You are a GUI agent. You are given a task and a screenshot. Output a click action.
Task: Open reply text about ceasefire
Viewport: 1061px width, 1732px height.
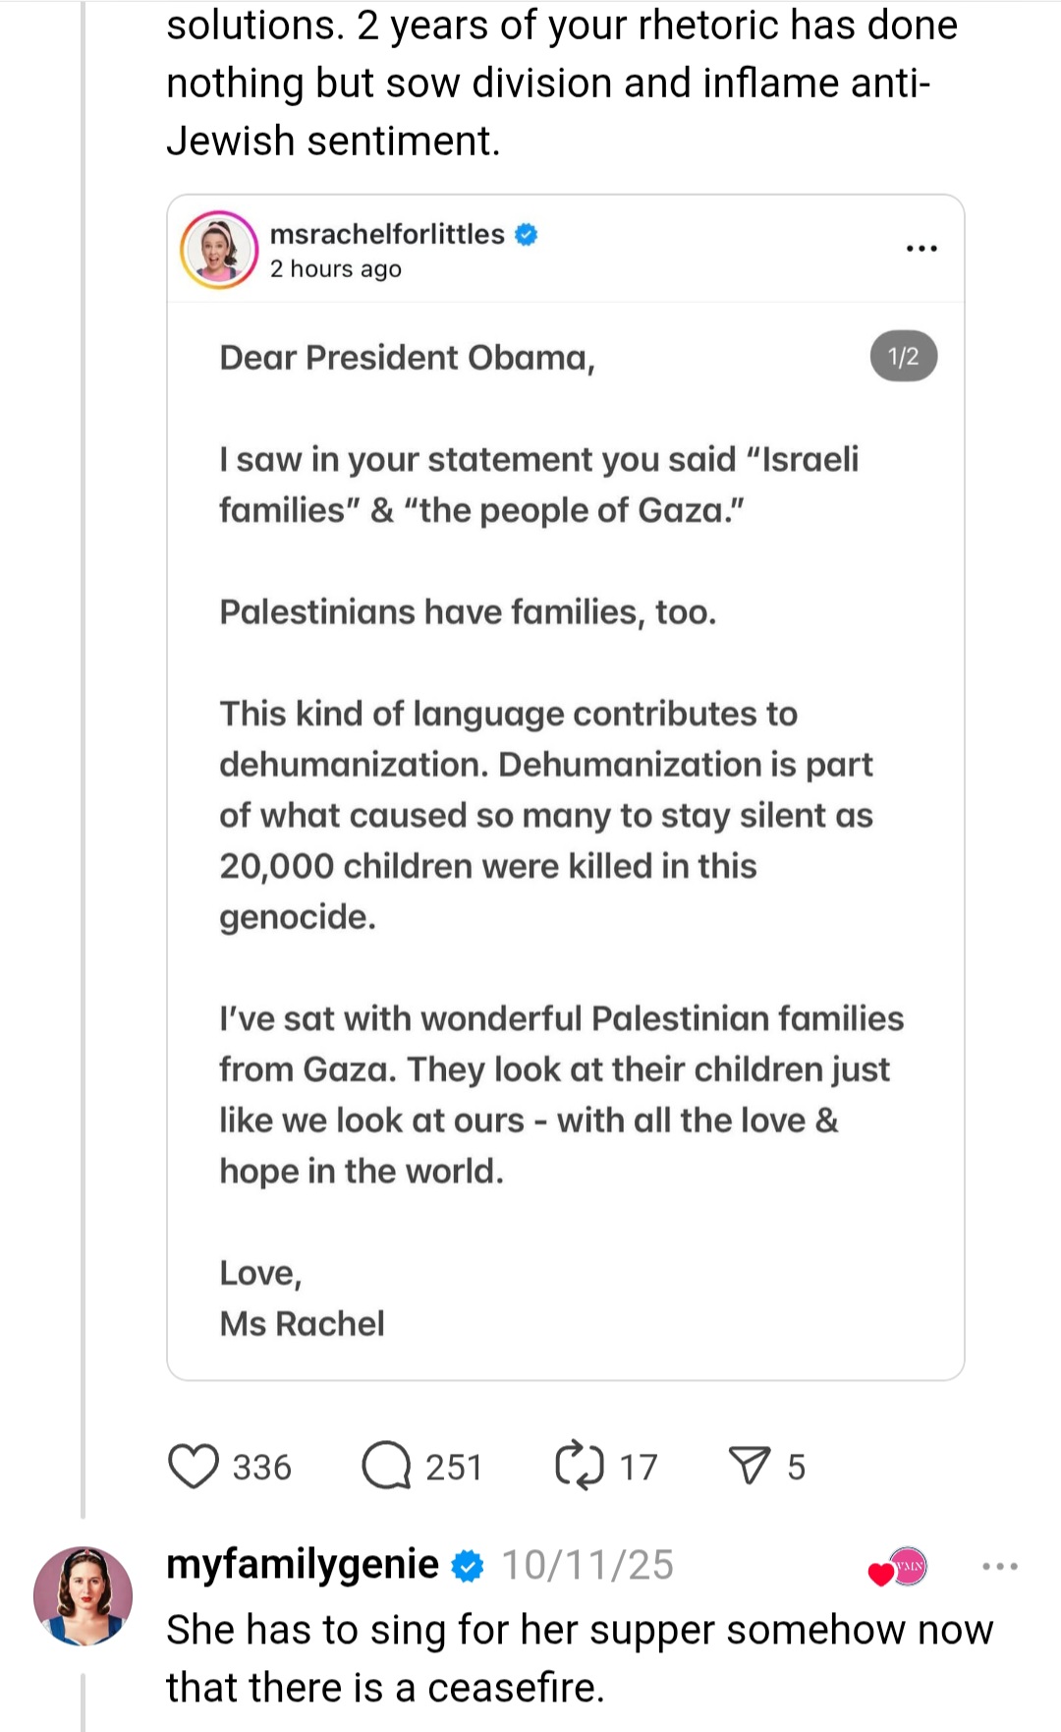tap(580, 1658)
